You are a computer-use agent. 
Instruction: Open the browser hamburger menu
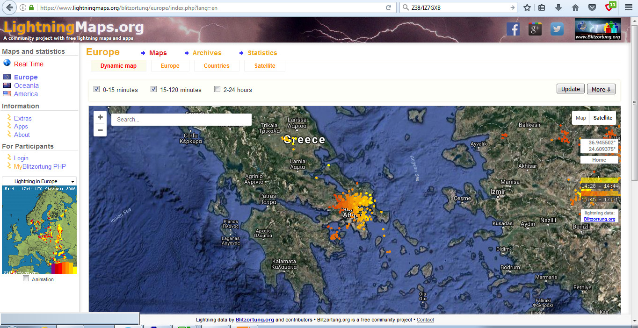628,7
